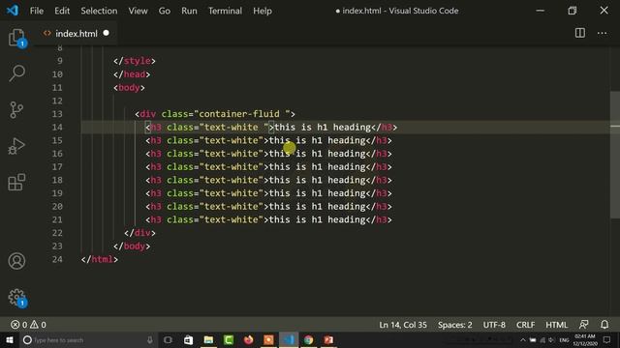Screen dimensions: 620x348
Task: Click the text-white class on line 21
Action: click(232, 219)
